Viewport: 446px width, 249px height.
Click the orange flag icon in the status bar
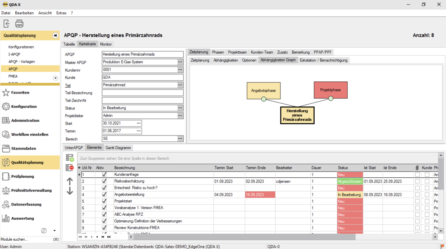tap(442, 247)
